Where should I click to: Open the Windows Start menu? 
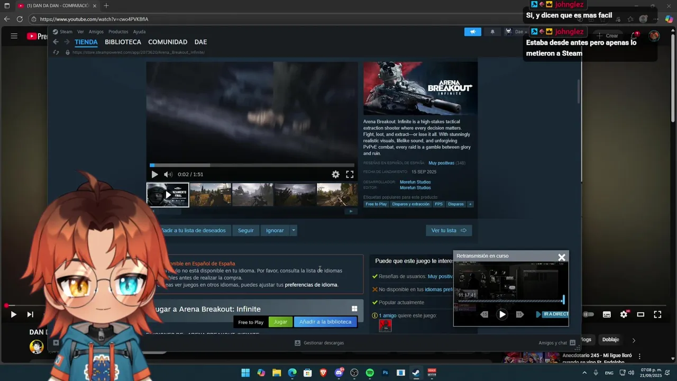click(x=245, y=373)
